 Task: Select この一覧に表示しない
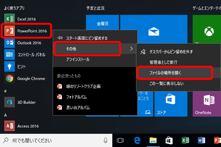pos(179,84)
